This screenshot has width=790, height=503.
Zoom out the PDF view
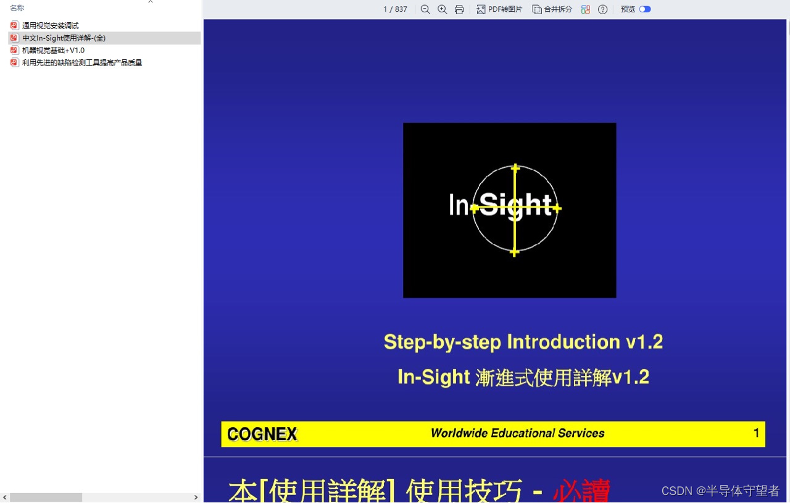click(x=425, y=9)
